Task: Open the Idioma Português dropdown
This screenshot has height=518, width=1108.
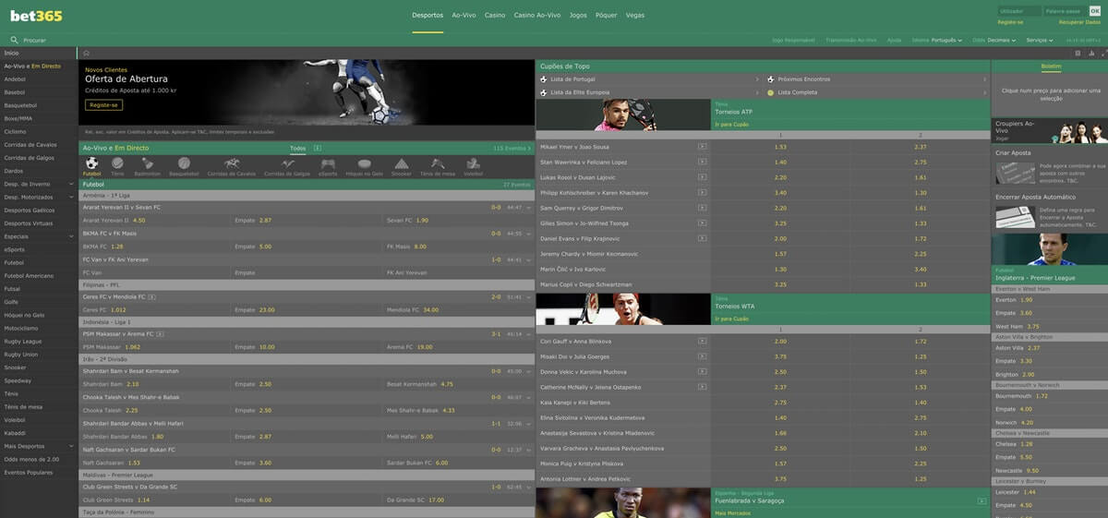Action: click(937, 41)
